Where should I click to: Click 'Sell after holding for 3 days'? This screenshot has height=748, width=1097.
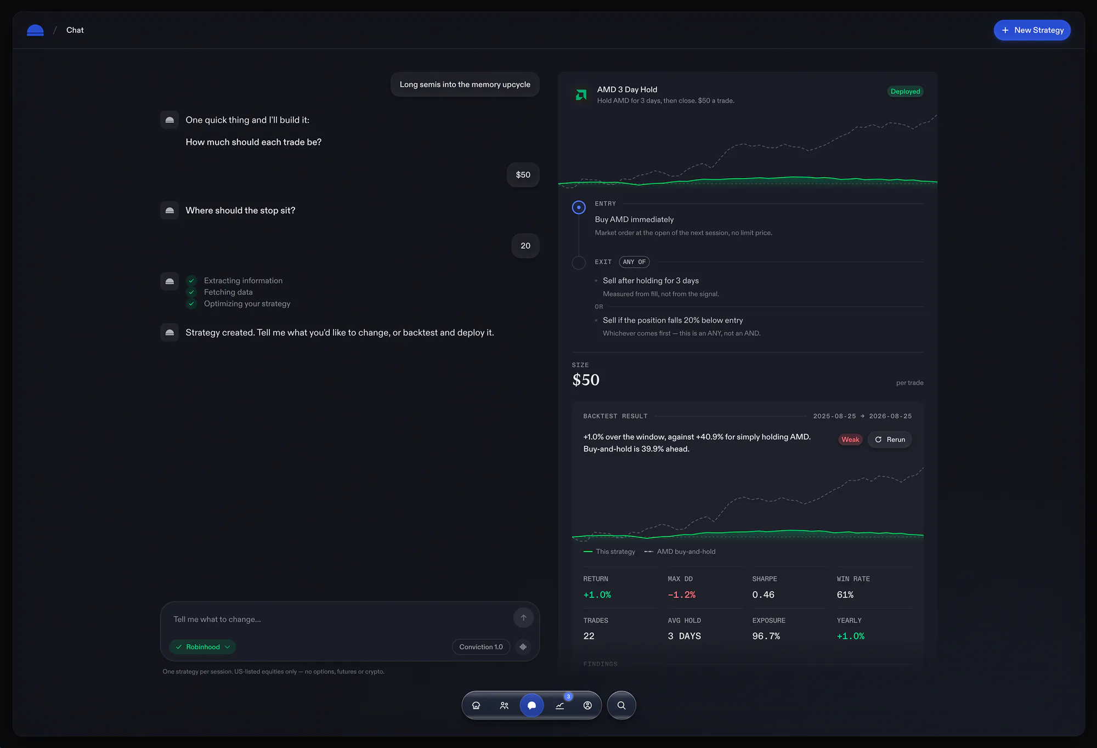click(651, 281)
